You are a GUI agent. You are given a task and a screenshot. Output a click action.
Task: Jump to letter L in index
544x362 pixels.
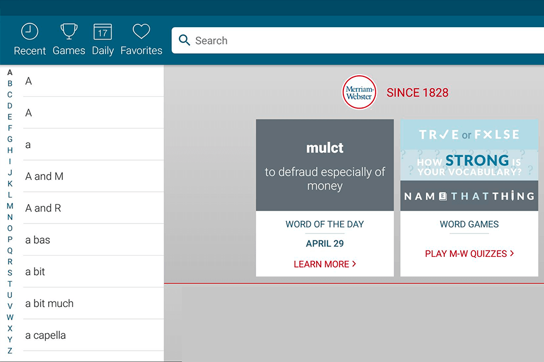[10, 195]
